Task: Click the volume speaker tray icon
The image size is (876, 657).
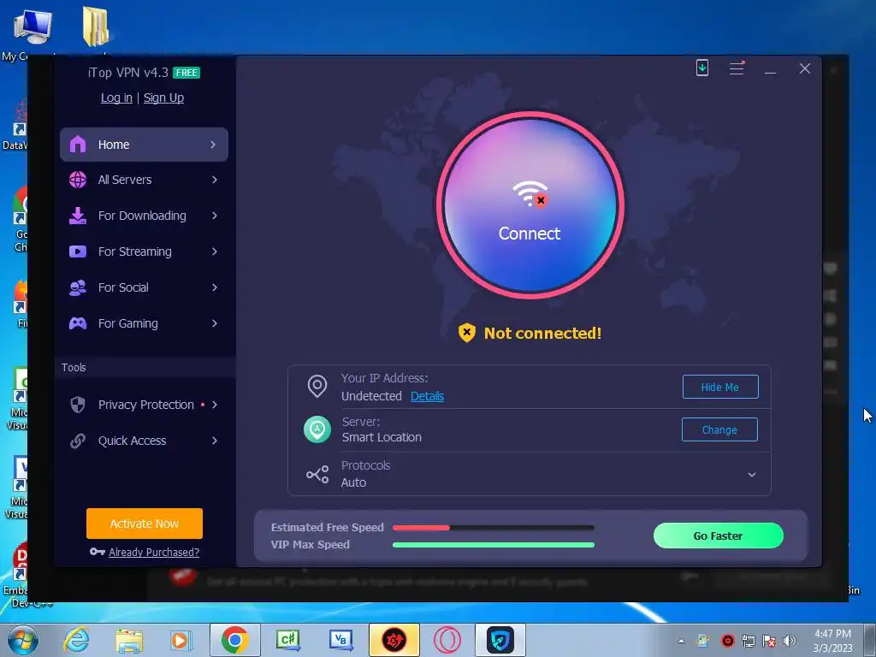Action: click(x=790, y=641)
